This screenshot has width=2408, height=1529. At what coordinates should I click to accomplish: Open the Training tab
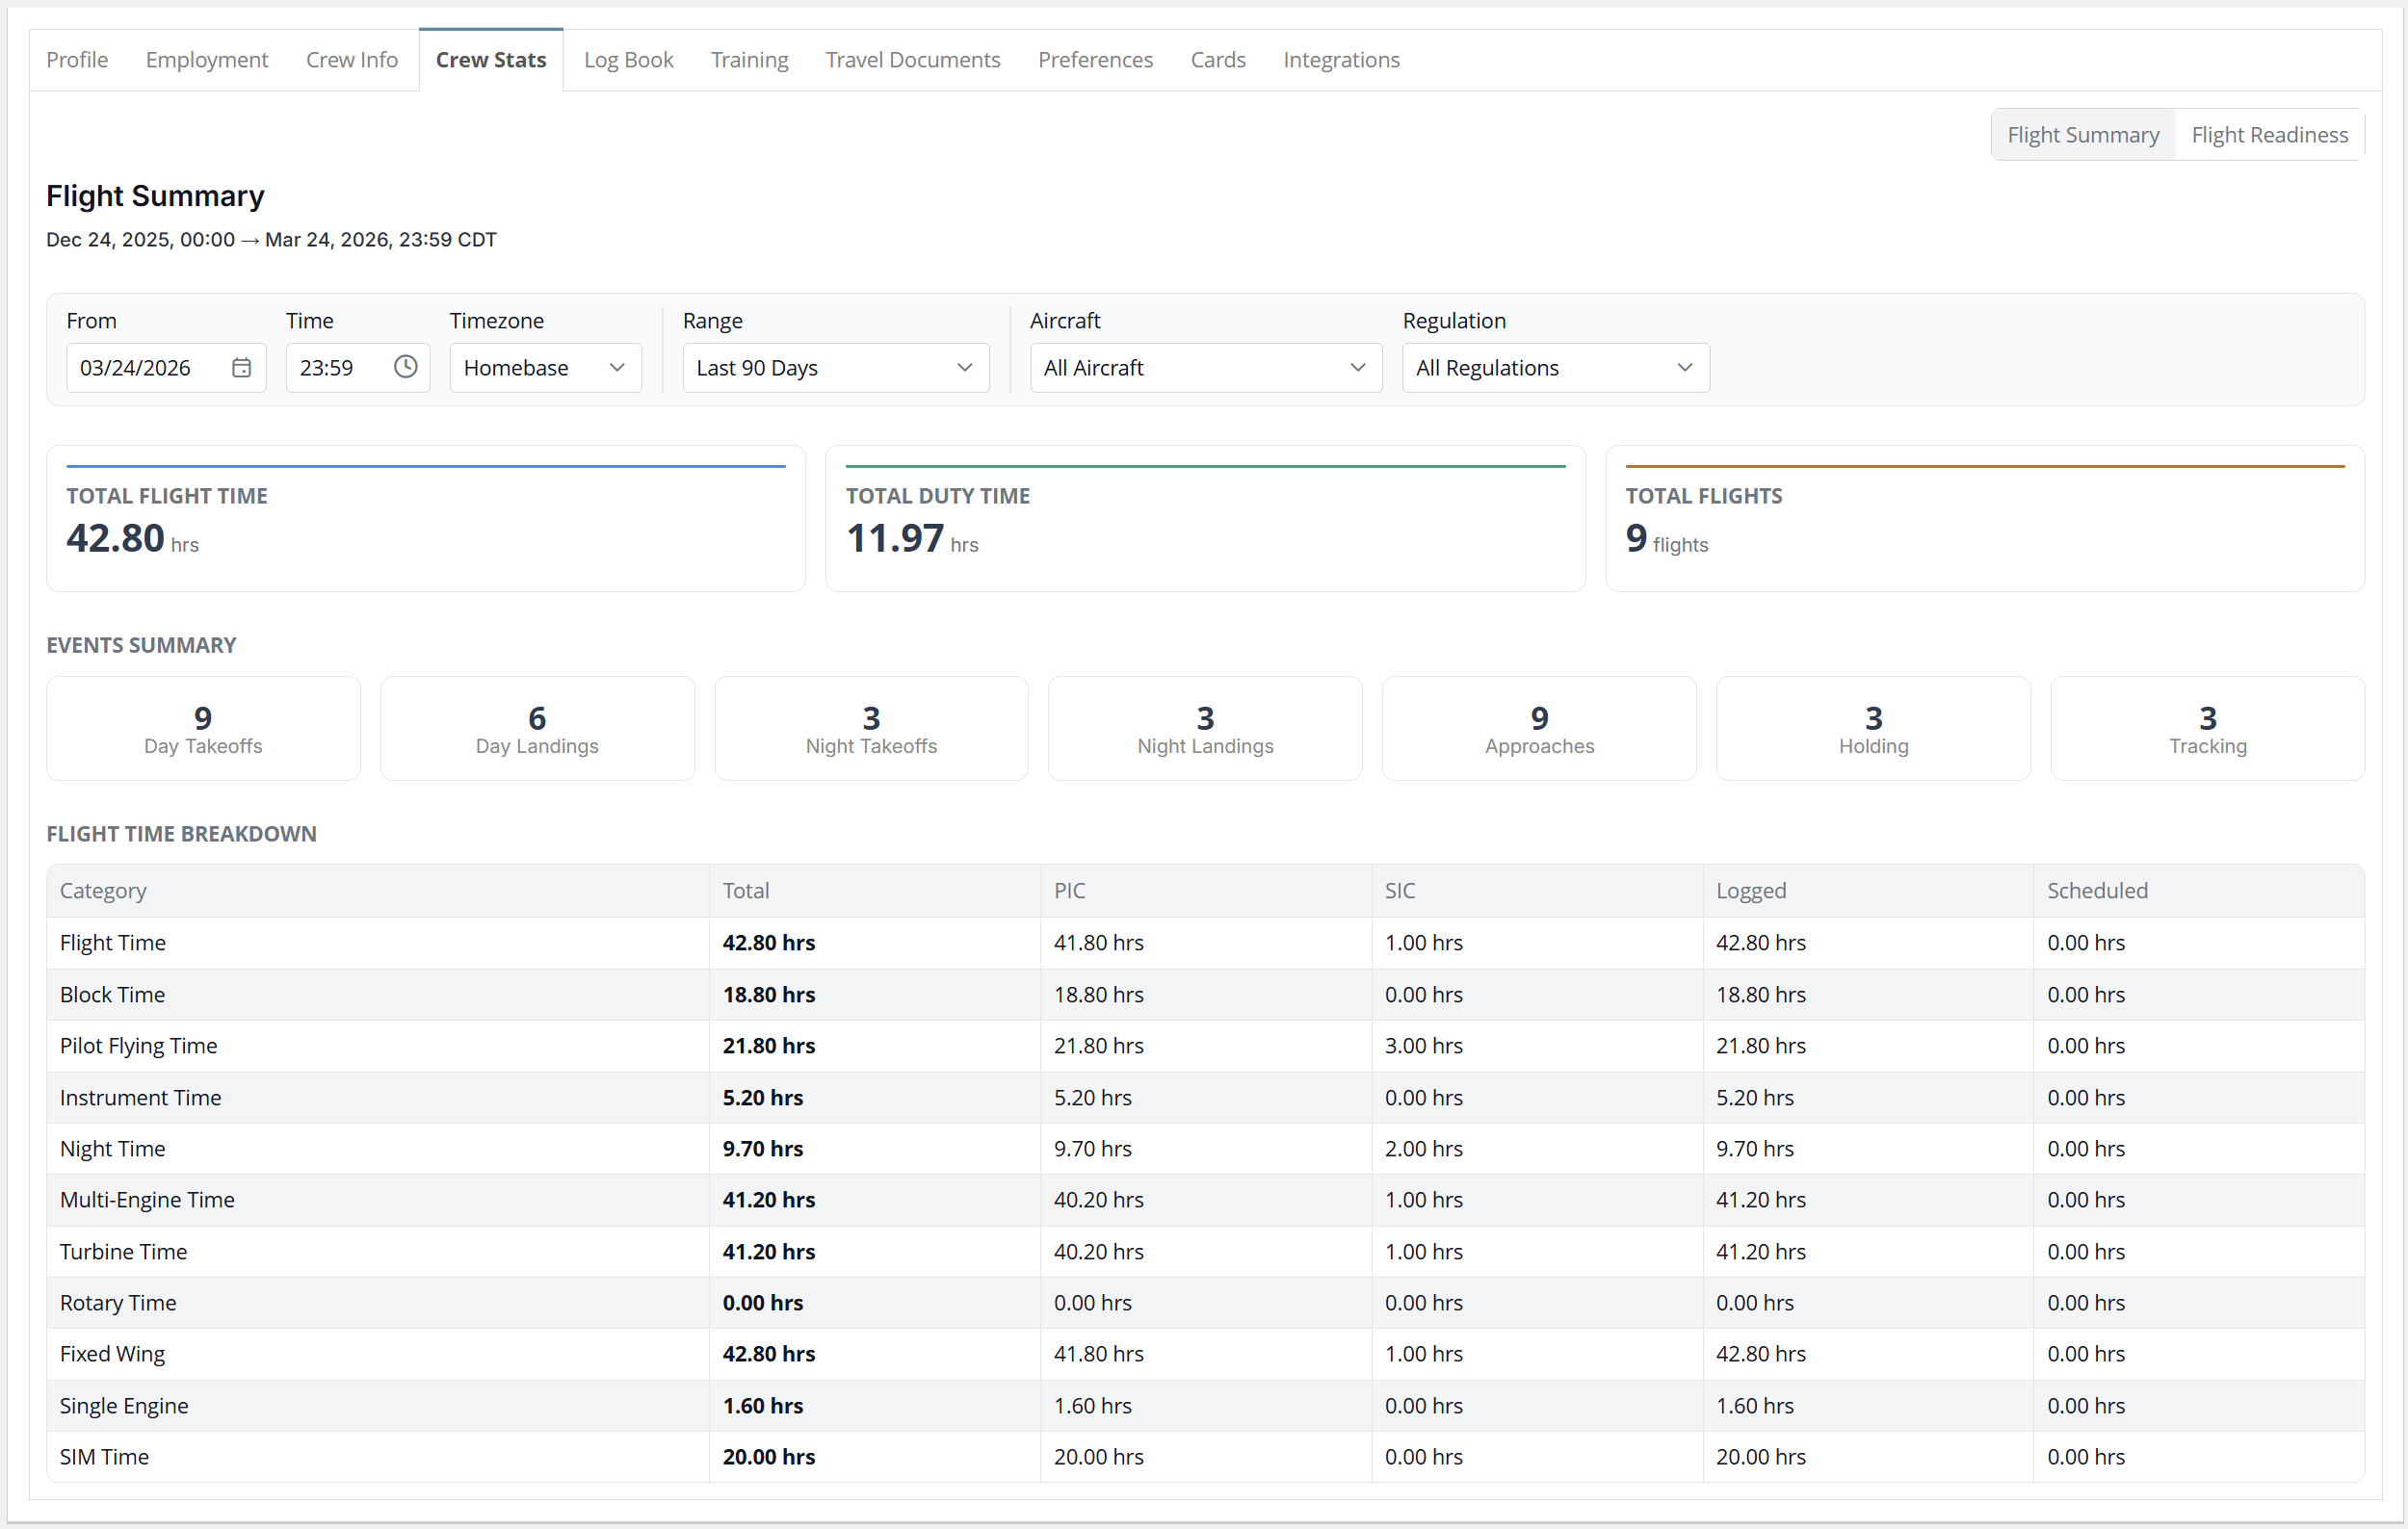pyautogui.click(x=749, y=60)
